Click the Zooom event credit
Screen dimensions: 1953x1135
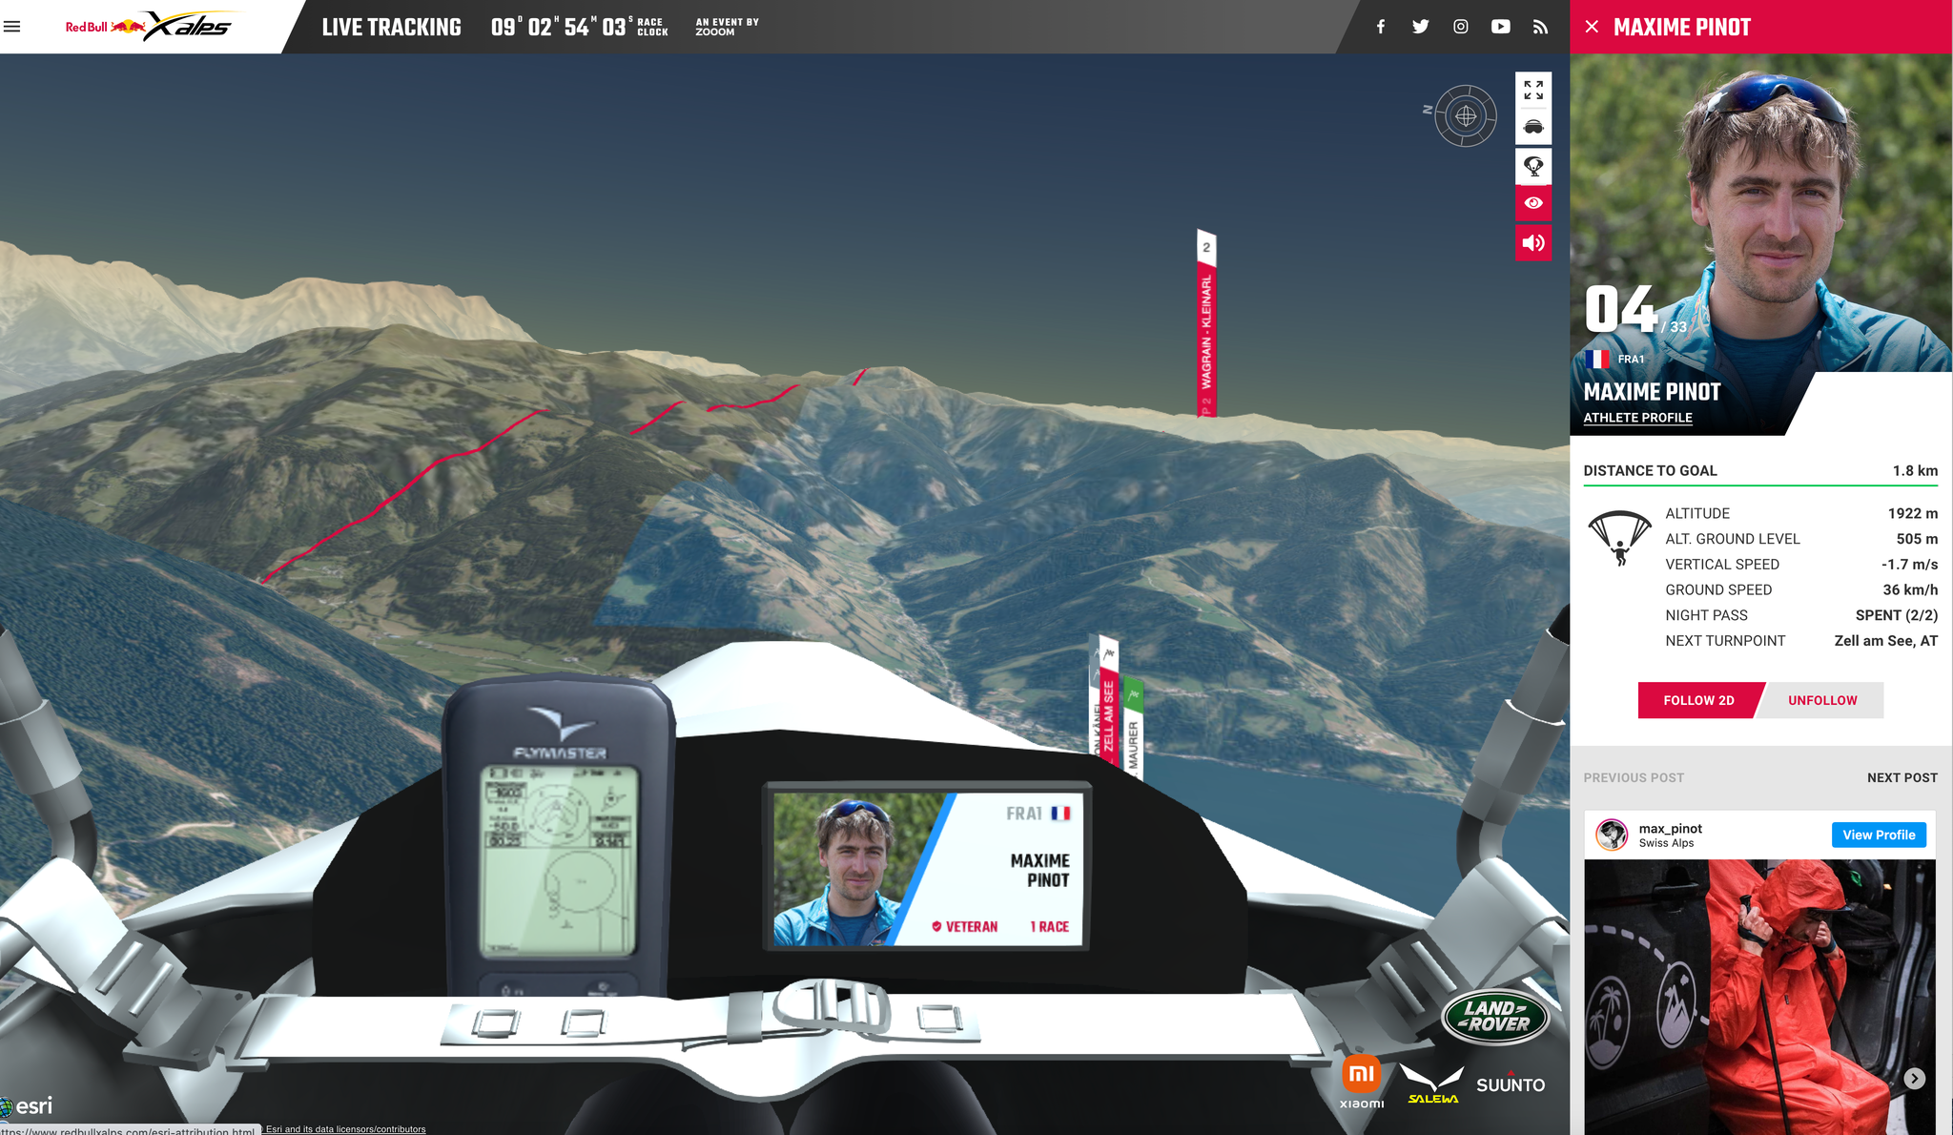727,27
